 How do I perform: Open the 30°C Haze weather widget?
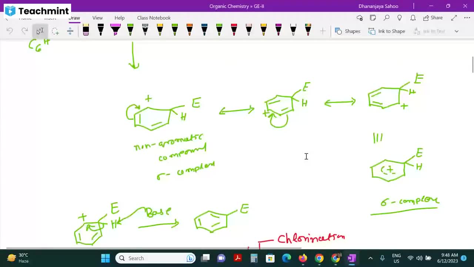pyautogui.click(x=19, y=258)
